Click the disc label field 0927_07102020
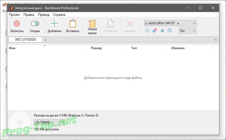226x140 pixels. click(x=25, y=40)
